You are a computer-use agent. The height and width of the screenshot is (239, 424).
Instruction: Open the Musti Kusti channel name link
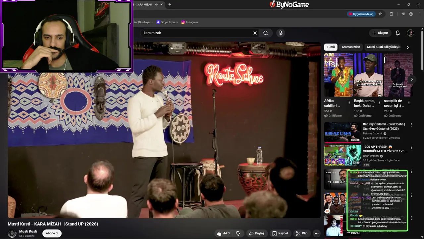[x=28, y=231]
